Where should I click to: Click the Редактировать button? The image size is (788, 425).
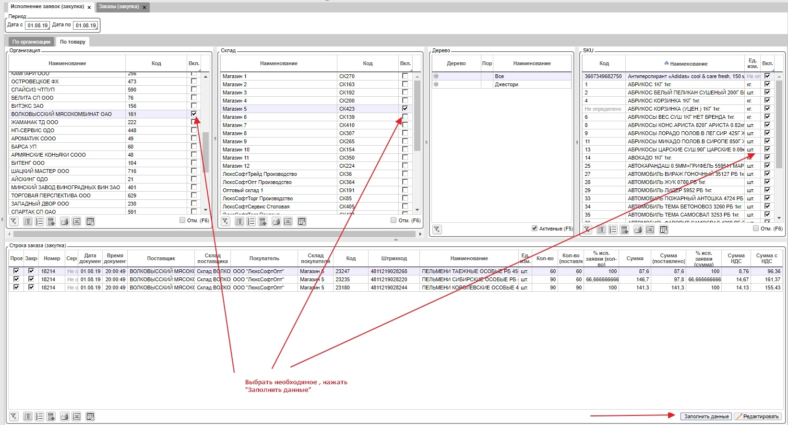click(758, 416)
